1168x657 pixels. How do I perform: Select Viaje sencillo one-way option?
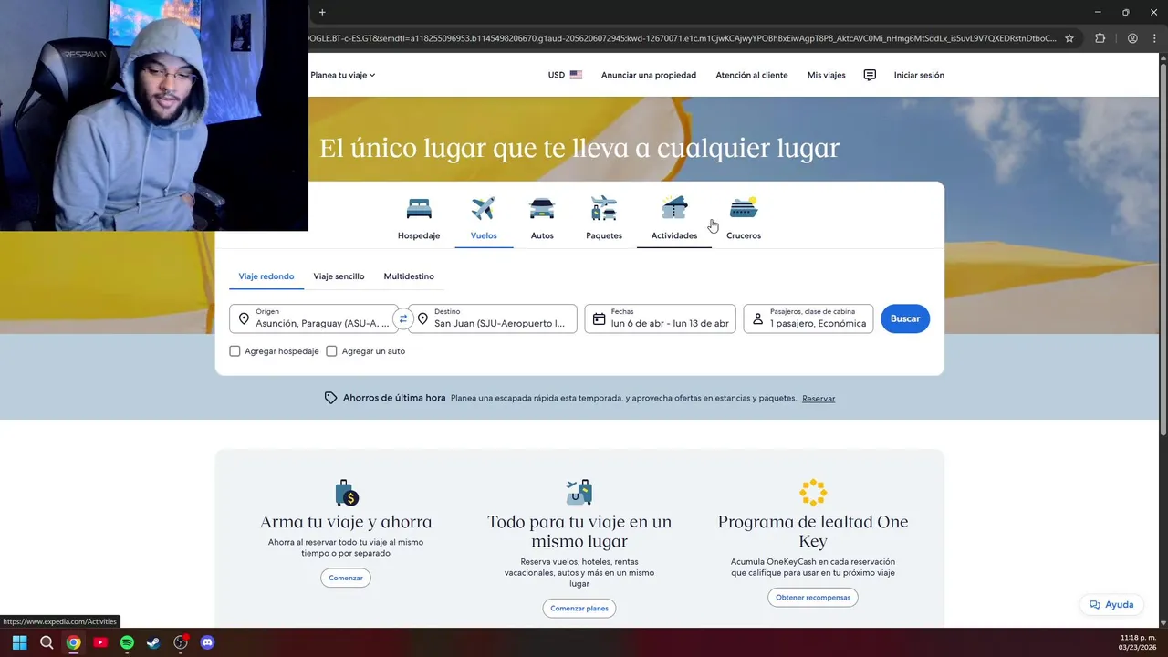339,276
